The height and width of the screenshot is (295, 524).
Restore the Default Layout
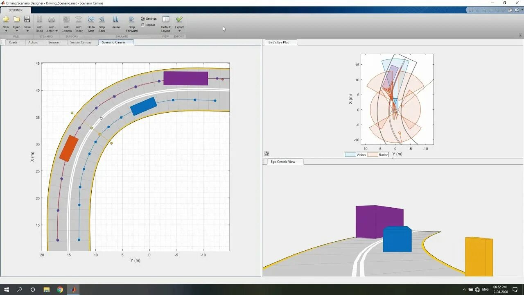click(x=166, y=19)
